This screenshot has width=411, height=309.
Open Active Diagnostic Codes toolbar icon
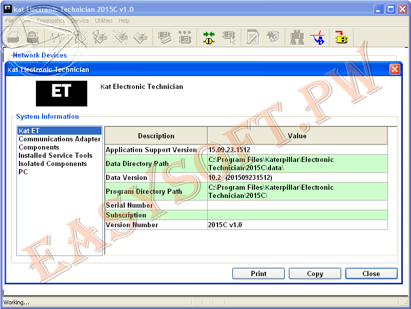[81, 38]
